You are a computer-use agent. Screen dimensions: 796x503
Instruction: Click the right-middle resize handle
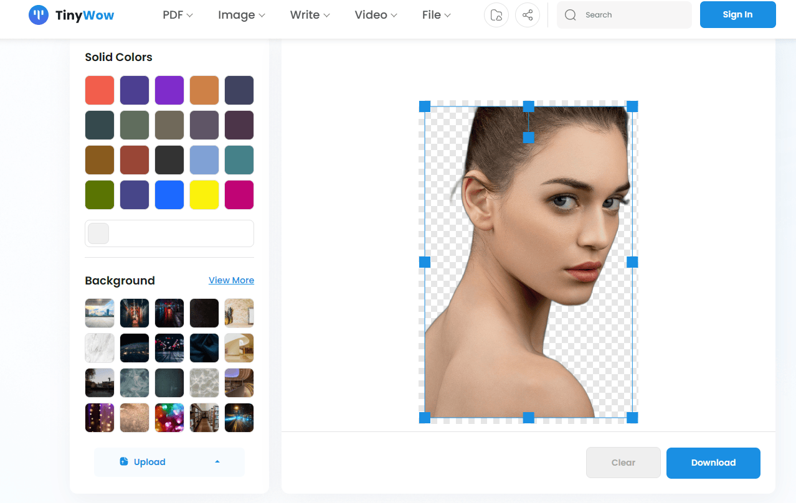632,262
